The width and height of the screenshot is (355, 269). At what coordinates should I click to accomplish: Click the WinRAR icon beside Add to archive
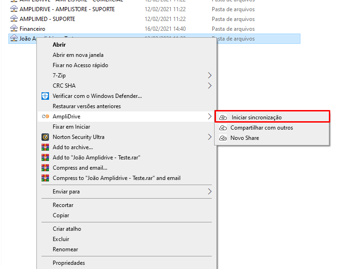click(x=45, y=147)
